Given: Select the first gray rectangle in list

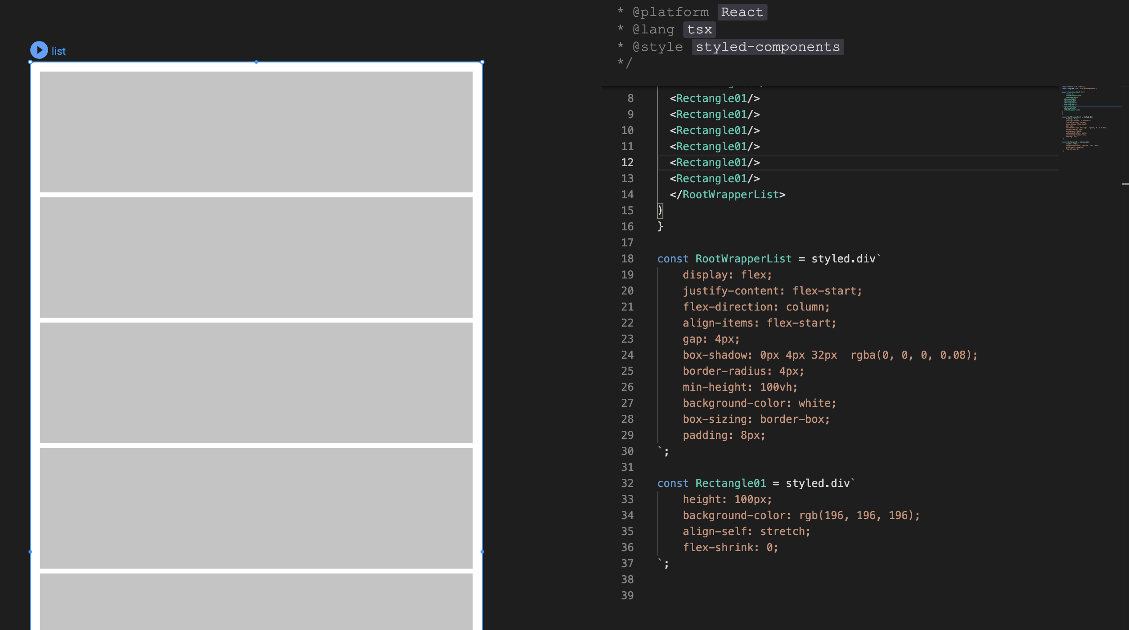Looking at the screenshot, I should (x=256, y=132).
